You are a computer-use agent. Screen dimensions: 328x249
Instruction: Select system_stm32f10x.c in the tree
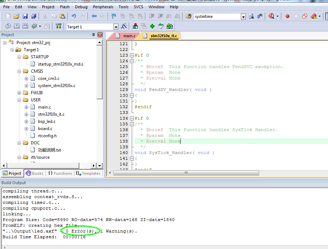coord(56,86)
